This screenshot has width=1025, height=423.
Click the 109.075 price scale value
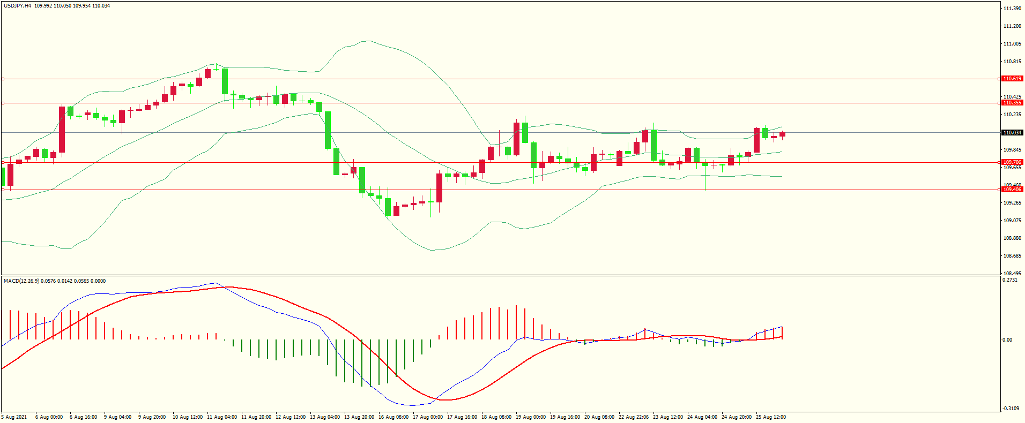pos(1012,221)
